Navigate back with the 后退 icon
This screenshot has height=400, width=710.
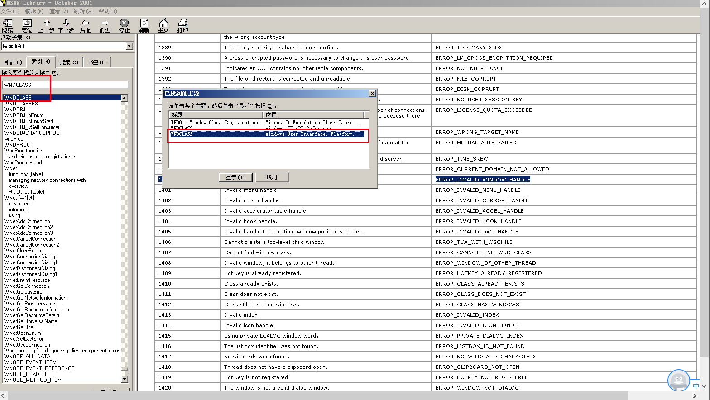85,25
